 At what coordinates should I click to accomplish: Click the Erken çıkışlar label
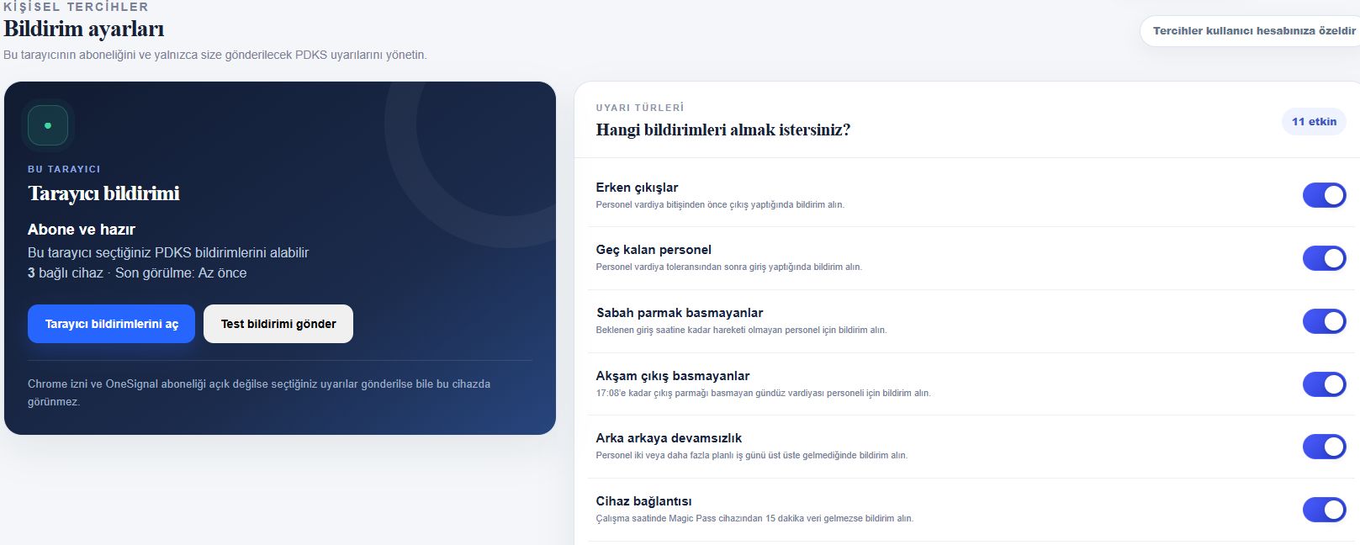coord(637,188)
